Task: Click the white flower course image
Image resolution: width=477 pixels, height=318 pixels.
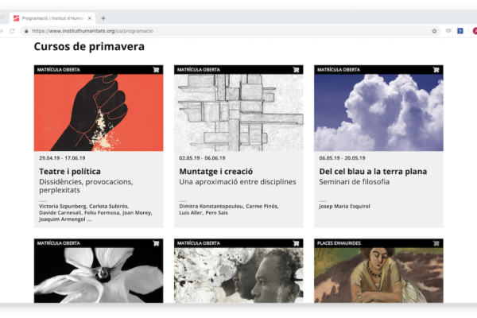Action: (99, 275)
